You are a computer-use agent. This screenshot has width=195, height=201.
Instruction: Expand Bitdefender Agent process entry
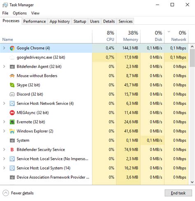tap(4, 66)
